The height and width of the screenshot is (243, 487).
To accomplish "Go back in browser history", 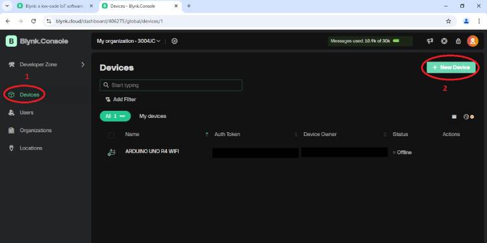I will (x=8, y=21).
